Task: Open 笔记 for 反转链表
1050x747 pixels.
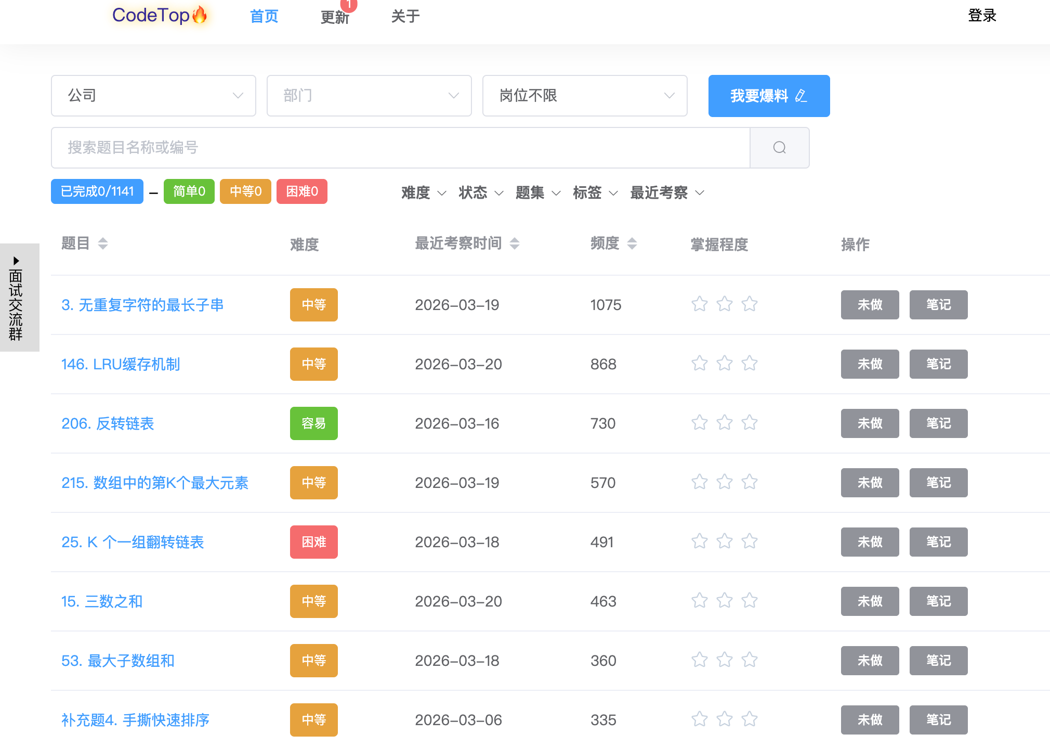Action: [938, 423]
